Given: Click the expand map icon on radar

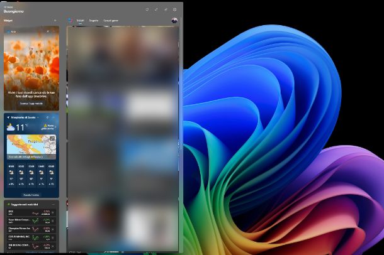Looking at the screenshot, I should tap(52, 138).
